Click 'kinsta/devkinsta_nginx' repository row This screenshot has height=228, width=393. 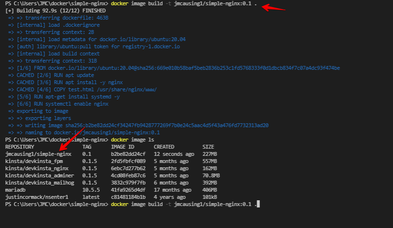pos(37,168)
